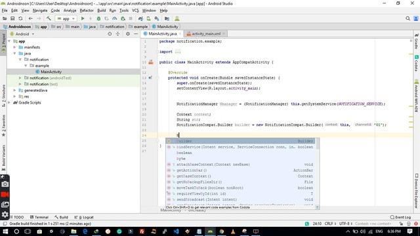
Task: Select the example package in tree
Action: [39, 66]
